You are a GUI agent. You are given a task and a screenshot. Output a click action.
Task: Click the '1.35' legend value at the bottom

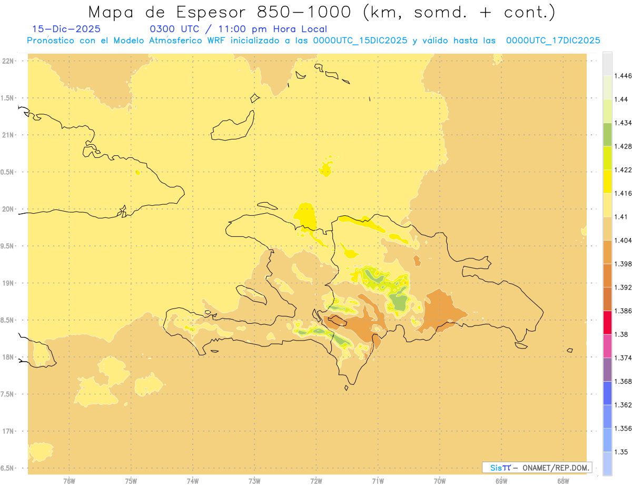(621, 452)
